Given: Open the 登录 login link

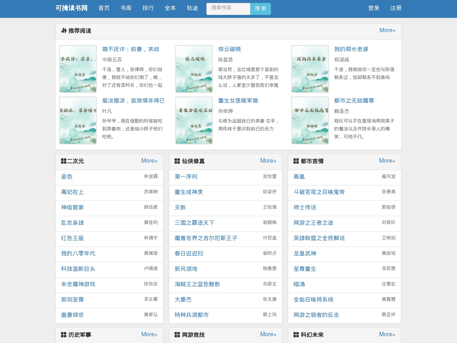Looking at the screenshot, I should (374, 8).
